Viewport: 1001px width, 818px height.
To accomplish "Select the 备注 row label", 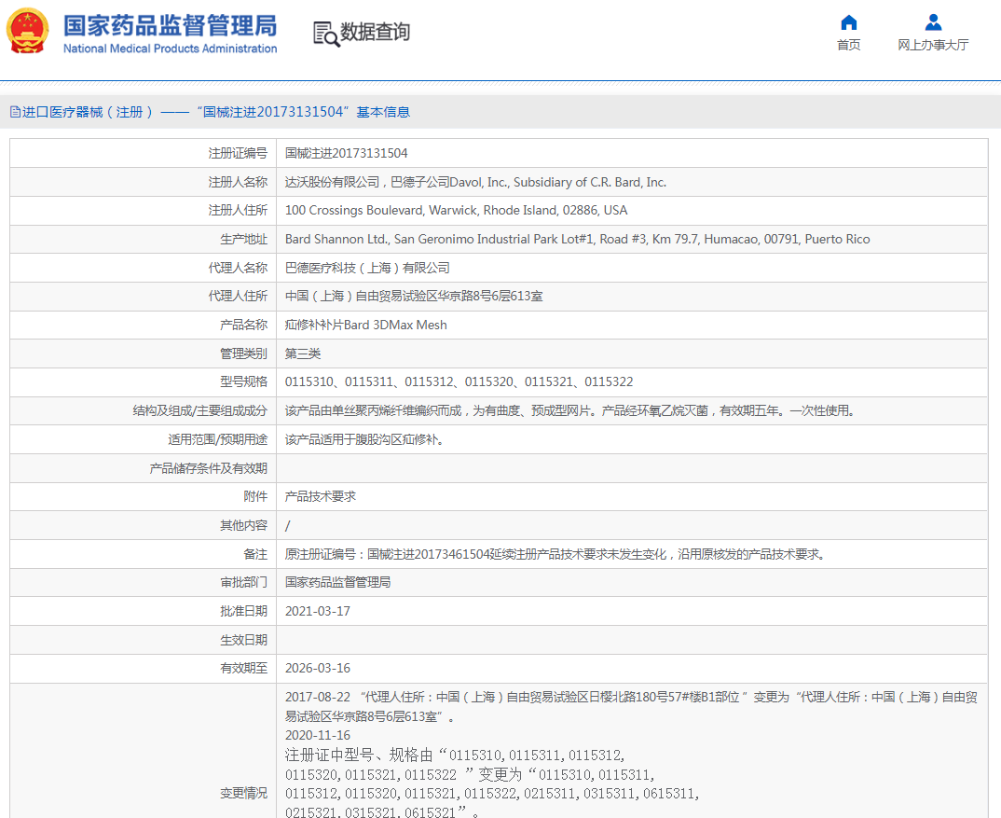I will [x=255, y=554].
